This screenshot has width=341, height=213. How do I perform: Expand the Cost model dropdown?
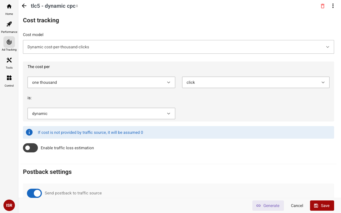point(178,47)
